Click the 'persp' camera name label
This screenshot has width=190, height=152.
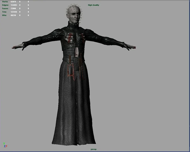point(93,149)
